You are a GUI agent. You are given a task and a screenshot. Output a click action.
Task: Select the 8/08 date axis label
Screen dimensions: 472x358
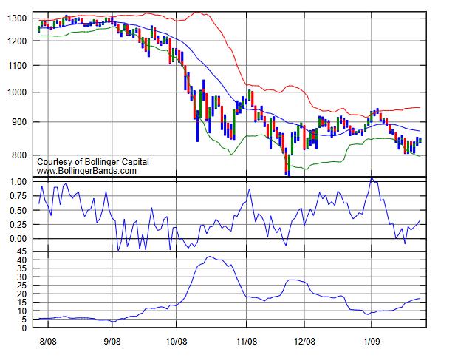click(48, 342)
